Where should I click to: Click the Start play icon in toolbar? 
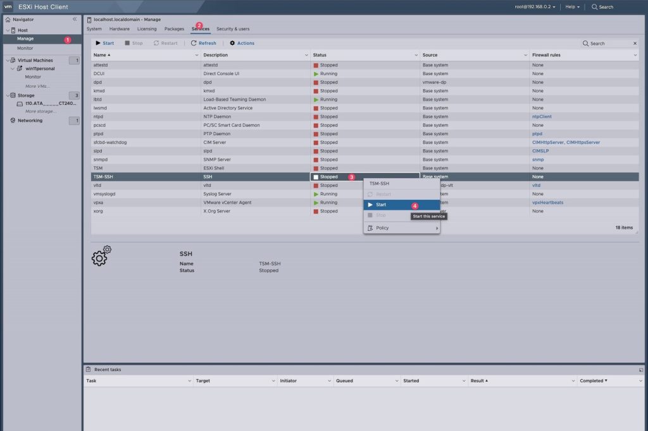click(98, 43)
